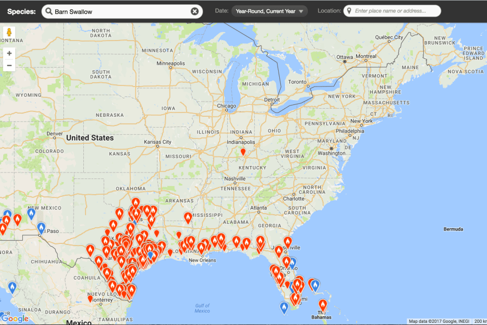Image resolution: width=487 pixels, height=325 pixels.
Task: Clear the Barn Swallow species search
Action: tap(195, 11)
